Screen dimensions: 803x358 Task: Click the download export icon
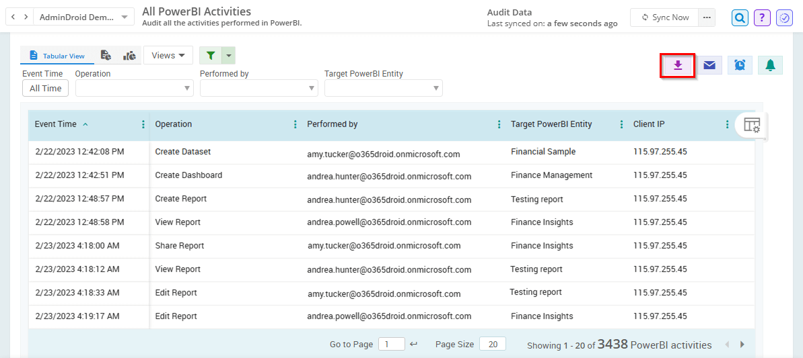[x=678, y=65]
